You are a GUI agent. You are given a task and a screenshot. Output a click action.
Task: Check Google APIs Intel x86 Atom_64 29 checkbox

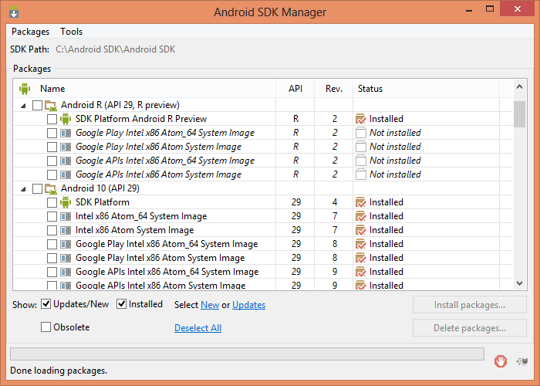(52, 272)
